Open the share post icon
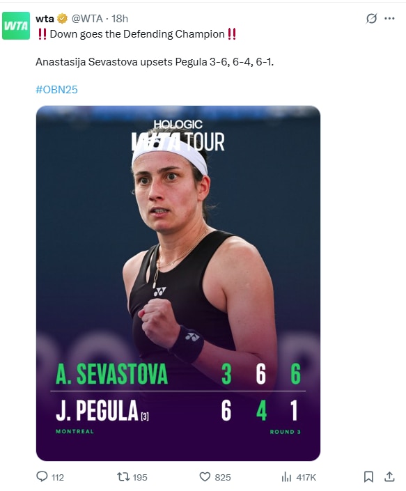The image size is (406, 491). pyautogui.click(x=389, y=476)
